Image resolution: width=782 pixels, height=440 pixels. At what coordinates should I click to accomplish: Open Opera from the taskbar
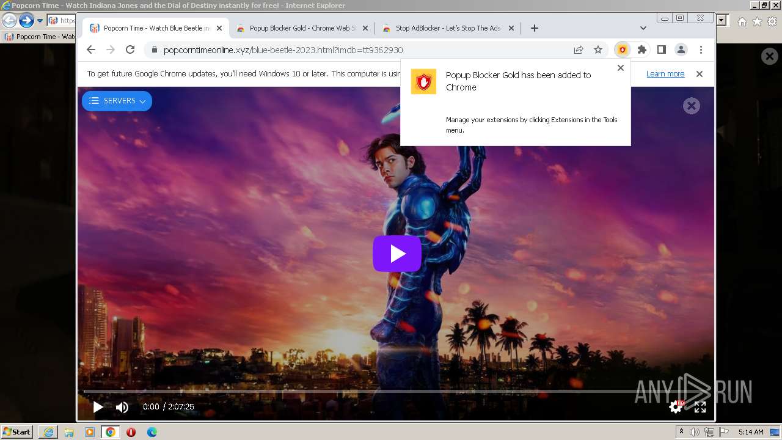tap(131, 432)
